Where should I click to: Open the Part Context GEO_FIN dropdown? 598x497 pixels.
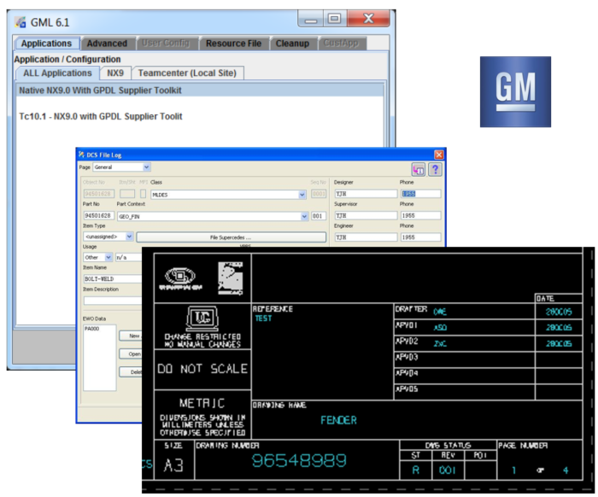tap(304, 216)
